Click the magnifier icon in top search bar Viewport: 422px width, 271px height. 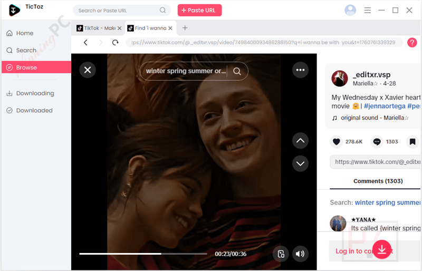pos(162,10)
